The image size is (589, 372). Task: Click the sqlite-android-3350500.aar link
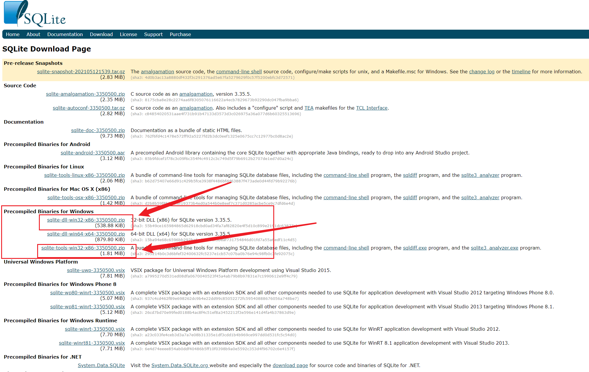[93, 153]
